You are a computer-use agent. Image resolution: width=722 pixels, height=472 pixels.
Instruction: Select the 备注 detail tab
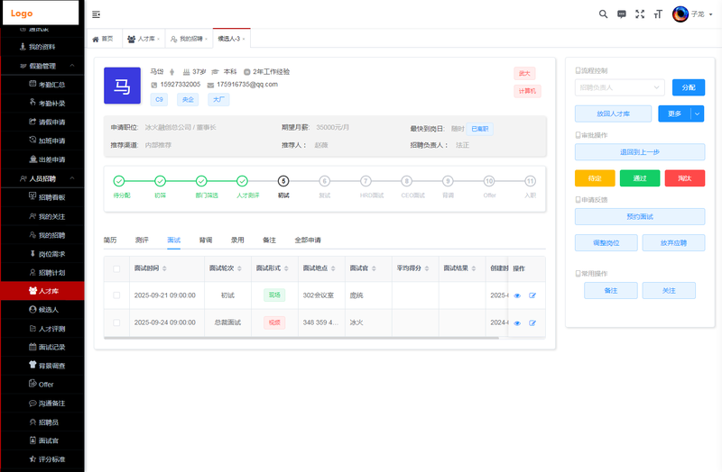click(x=269, y=240)
